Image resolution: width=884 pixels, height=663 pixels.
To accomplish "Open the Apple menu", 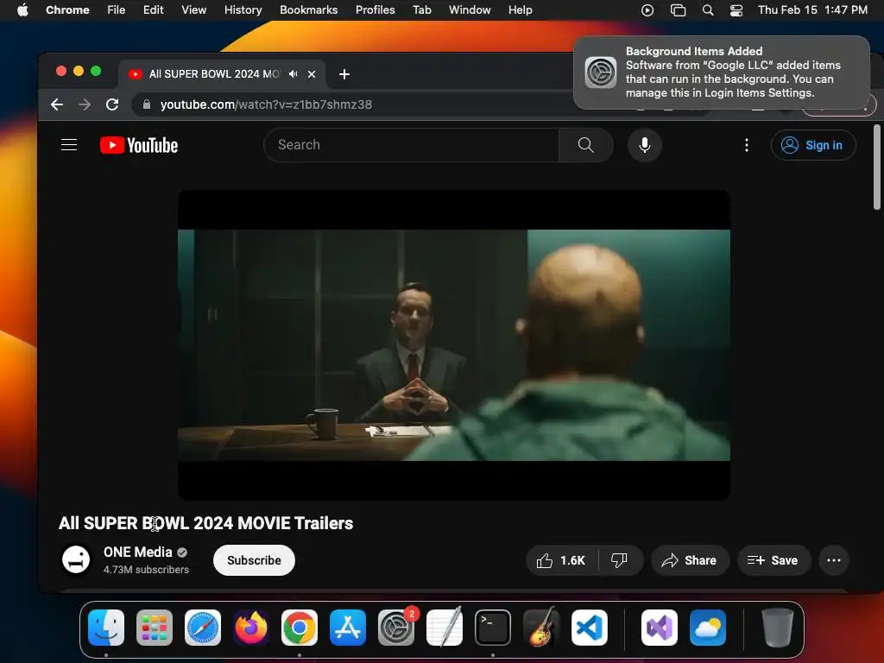I will (22, 10).
